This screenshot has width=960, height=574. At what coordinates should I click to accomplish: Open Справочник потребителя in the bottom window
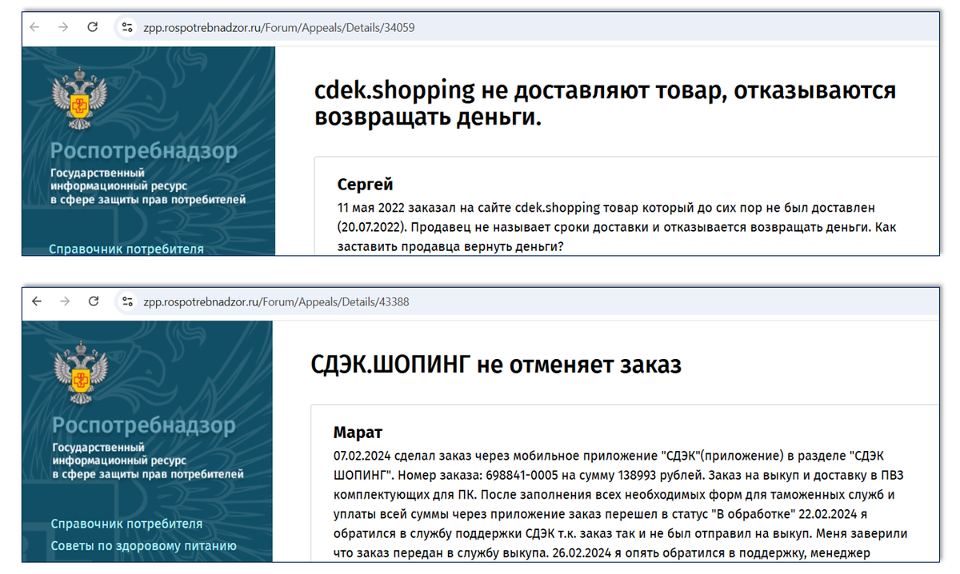(x=126, y=524)
